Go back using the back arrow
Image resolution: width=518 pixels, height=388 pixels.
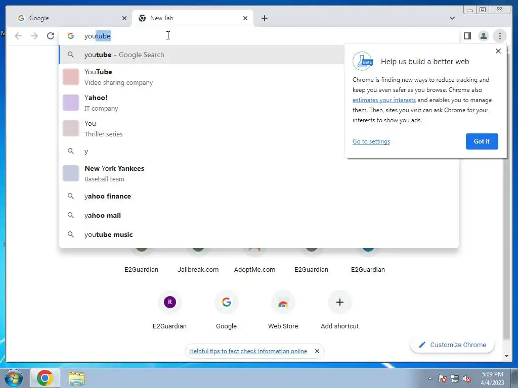[x=18, y=36]
